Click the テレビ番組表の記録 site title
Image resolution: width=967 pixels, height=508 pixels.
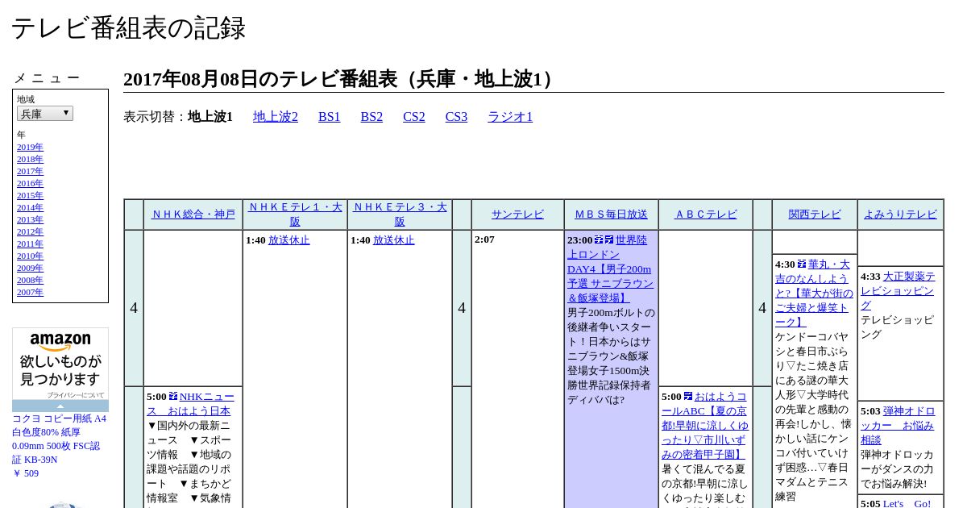point(128,28)
